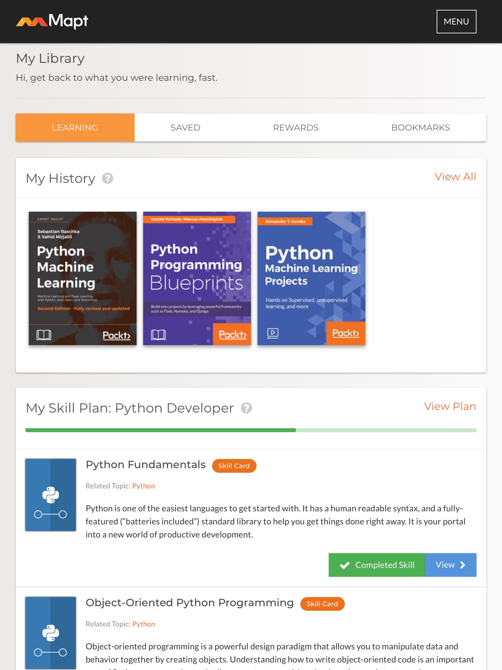502x670 pixels.
Task: Click Packt logo on Programming Blueprints cover
Action: [232, 334]
